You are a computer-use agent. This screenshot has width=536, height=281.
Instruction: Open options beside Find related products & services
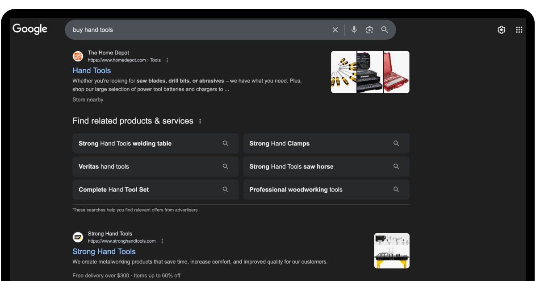(x=200, y=121)
